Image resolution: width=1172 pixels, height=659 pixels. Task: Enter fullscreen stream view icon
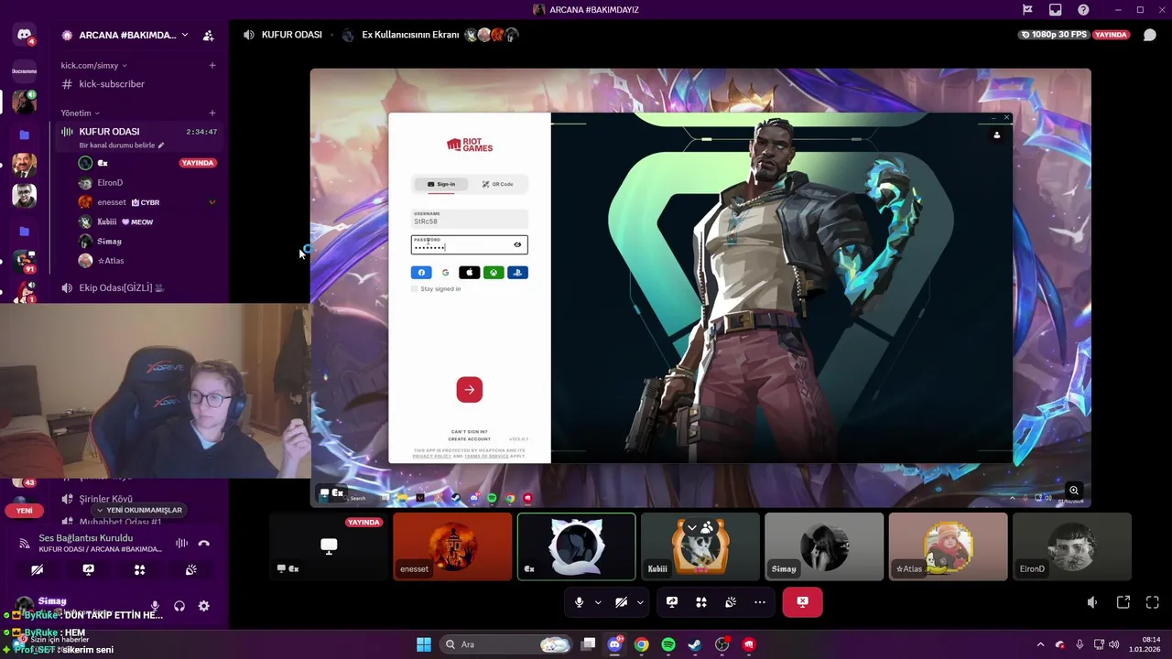(1153, 602)
